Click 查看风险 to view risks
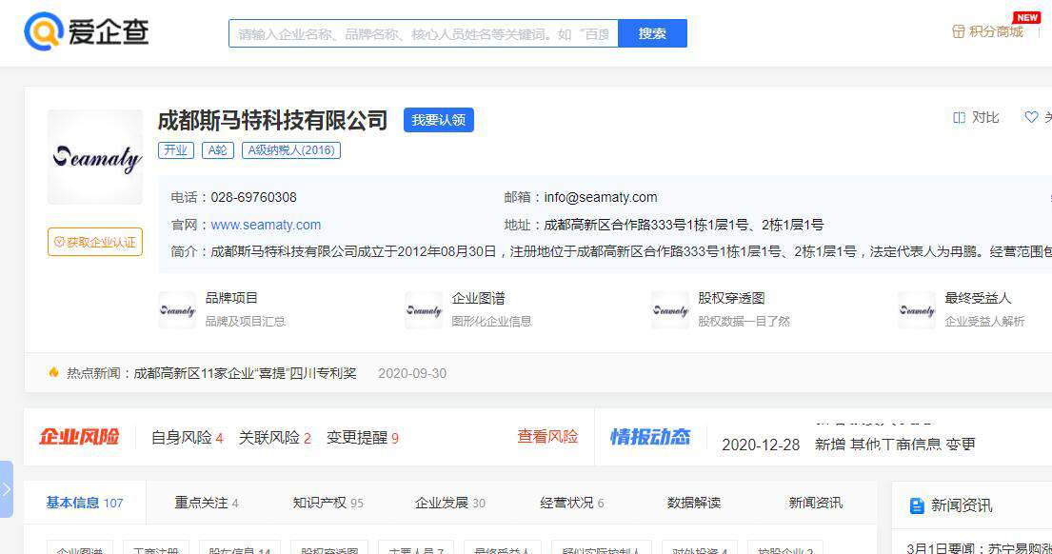Screen dimensions: 1052x554 (547, 437)
